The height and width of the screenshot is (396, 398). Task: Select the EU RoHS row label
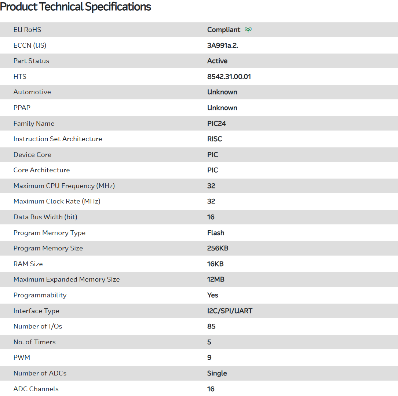[28, 30]
